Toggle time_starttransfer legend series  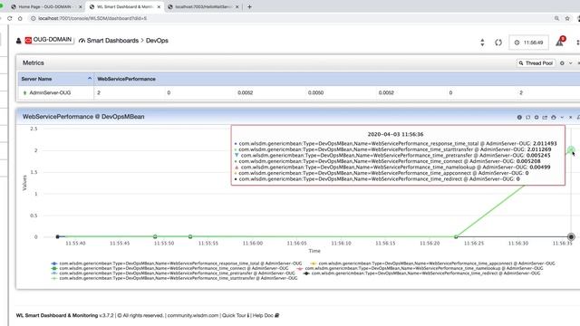[x=174, y=278]
